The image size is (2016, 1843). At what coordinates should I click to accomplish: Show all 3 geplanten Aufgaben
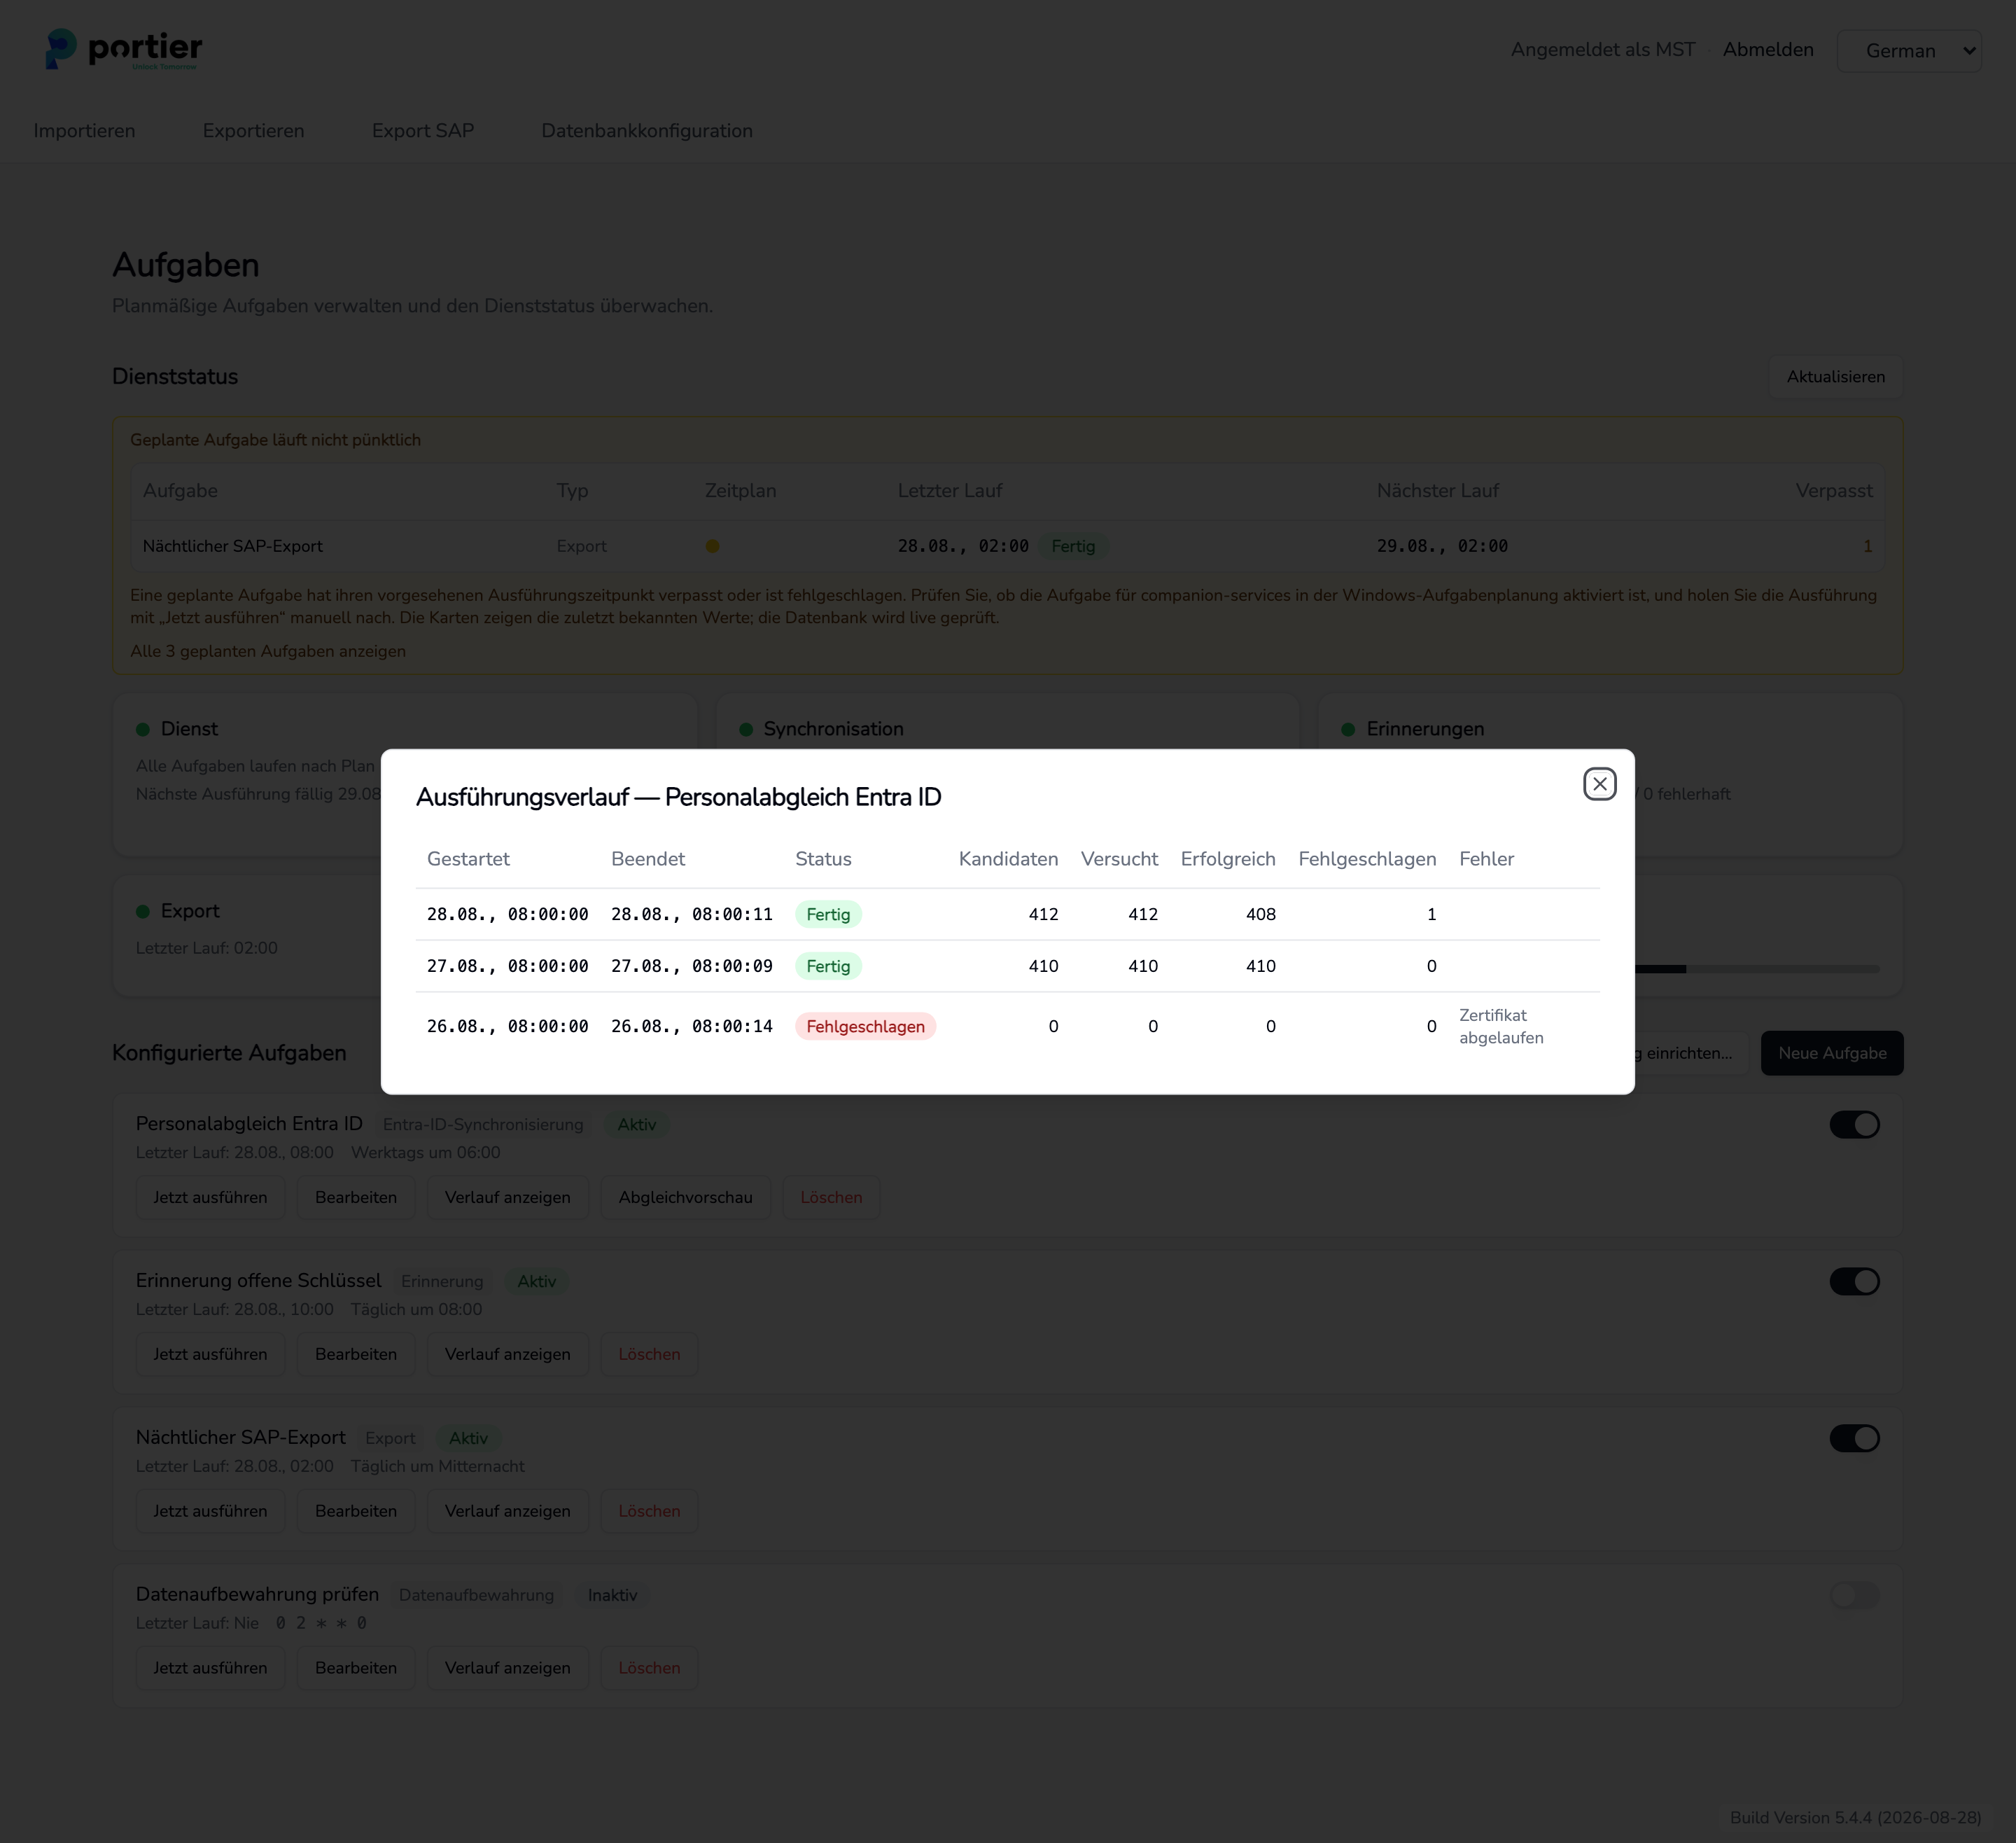coord(268,651)
